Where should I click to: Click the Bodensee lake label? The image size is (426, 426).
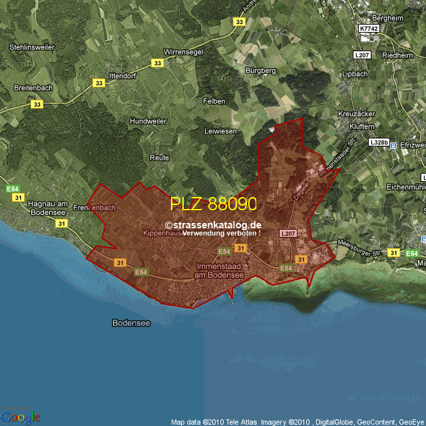[131, 323]
